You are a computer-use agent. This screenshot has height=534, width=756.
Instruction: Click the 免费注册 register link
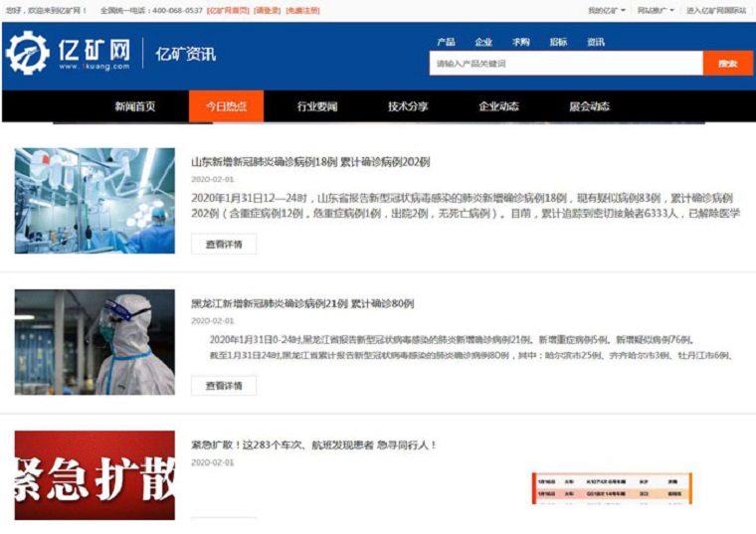tap(302, 11)
